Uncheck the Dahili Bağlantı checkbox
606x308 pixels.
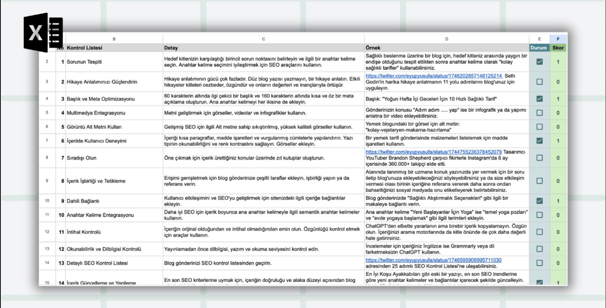(x=539, y=201)
